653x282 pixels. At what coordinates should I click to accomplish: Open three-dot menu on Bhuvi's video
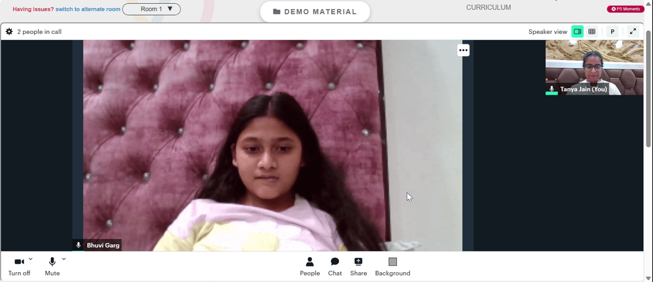click(x=464, y=50)
